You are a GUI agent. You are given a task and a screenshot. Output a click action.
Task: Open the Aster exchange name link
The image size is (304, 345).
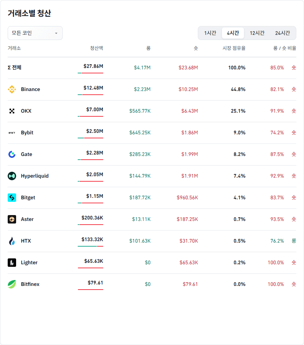[x=27, y=219]
